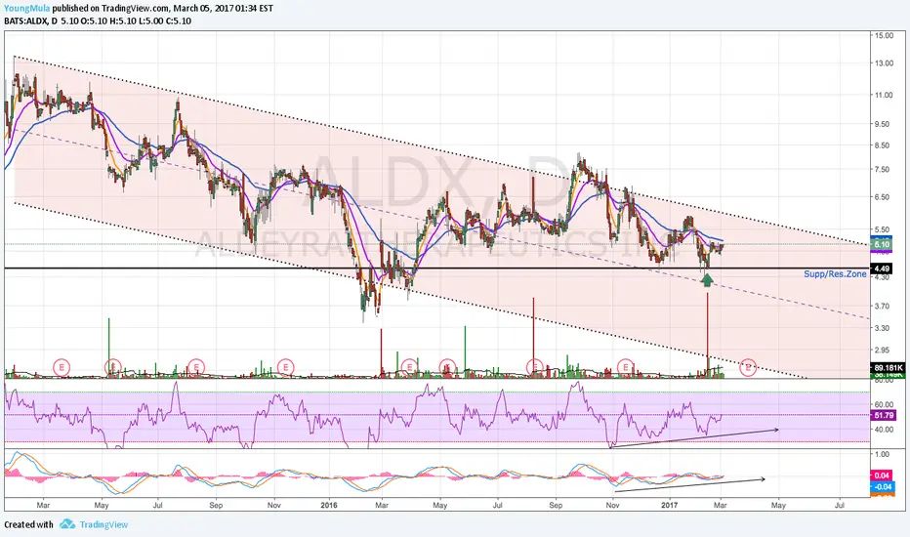The height and width of the screenshot is (537, 910).
Task: Click the blue -0.04 MACD value tag
Action: tap(882, 486)
